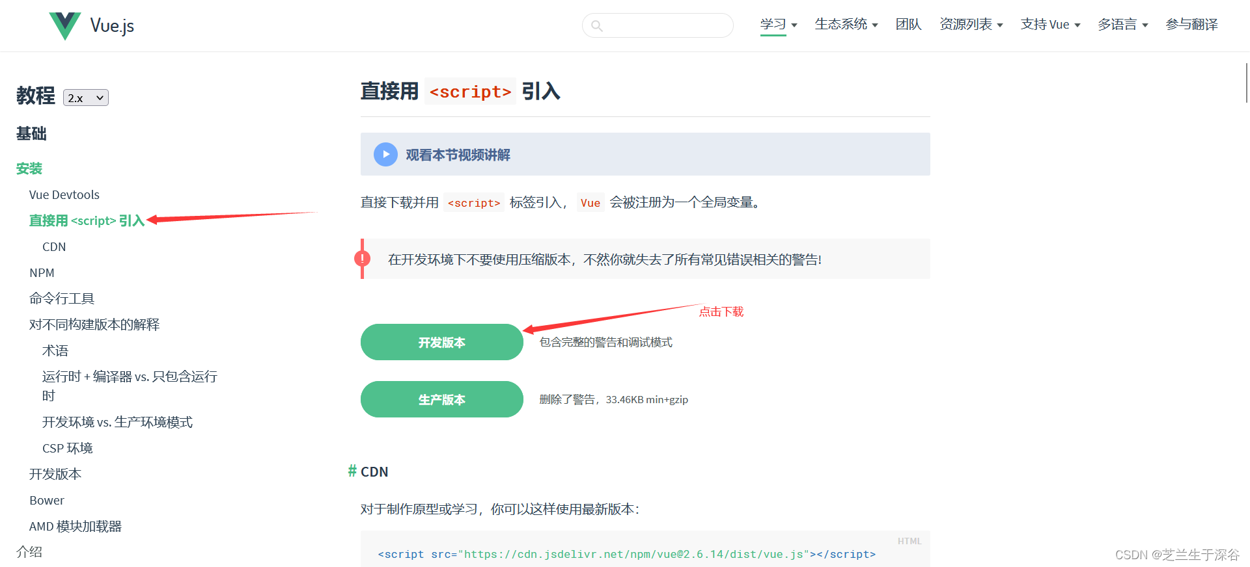Click the Vue.js logo icon
This screenshot has width=1250, height=567.
click(x=65, y=26)
